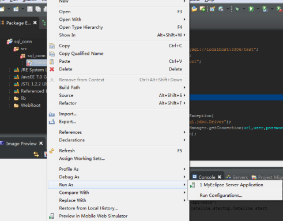
Task: Open the New toolbar dropdown arrow
Action: click(x=9, y=9)
